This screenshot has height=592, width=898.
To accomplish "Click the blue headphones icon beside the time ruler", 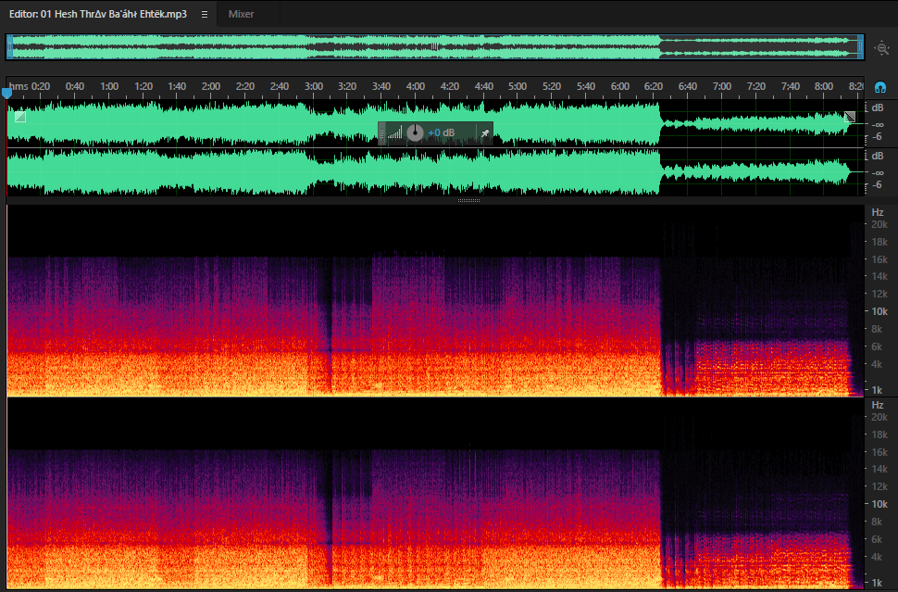I will pos(880,88).
